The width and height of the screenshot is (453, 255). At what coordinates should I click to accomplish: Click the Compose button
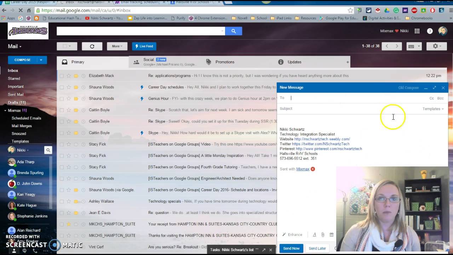23,60
